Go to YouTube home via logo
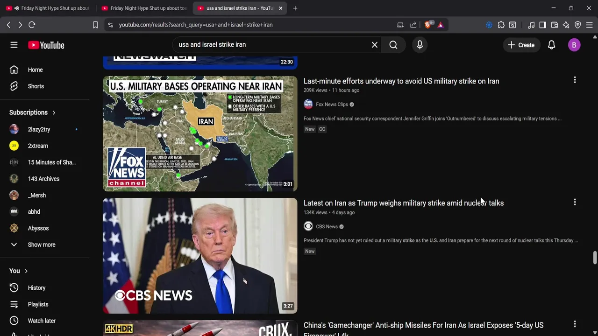598x336 pixels. pyautogui.click(x=46, y=45)
